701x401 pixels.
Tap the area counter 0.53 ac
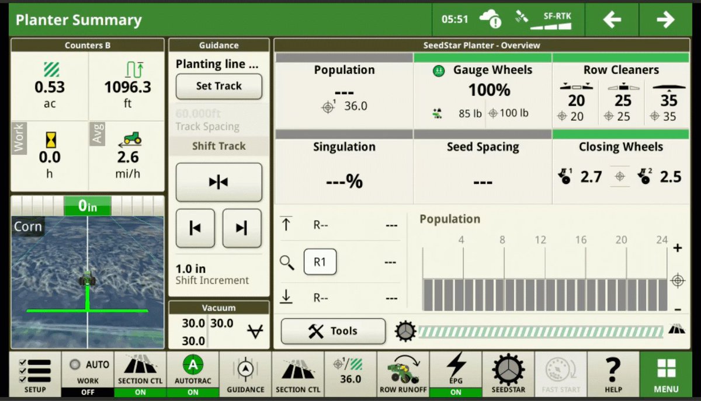[x=50, y=86]
